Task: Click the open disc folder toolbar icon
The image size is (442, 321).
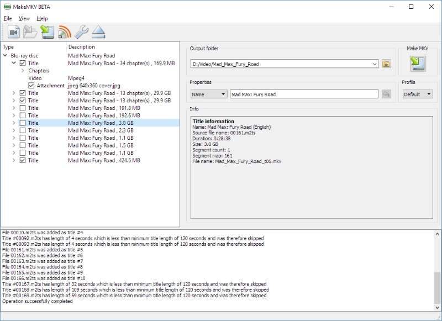Action: pos(30,31)
